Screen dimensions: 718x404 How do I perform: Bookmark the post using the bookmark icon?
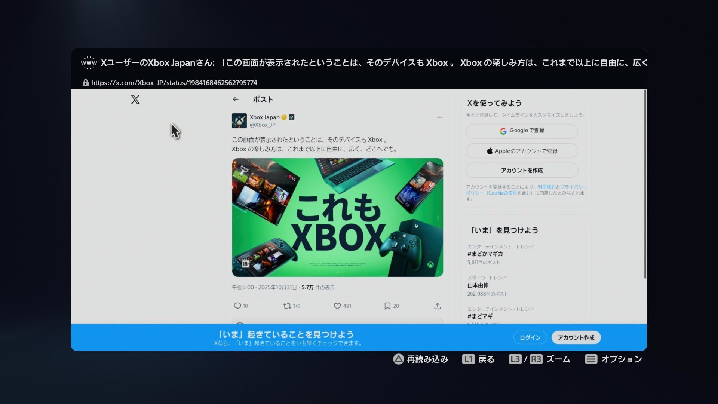click(x=387, y=306)
